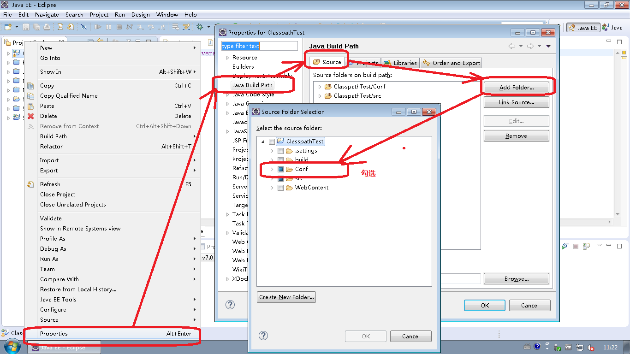Screen dimensions: 630x354
Task: Select Java Build Path in properties list
Action: click(252, 85)
